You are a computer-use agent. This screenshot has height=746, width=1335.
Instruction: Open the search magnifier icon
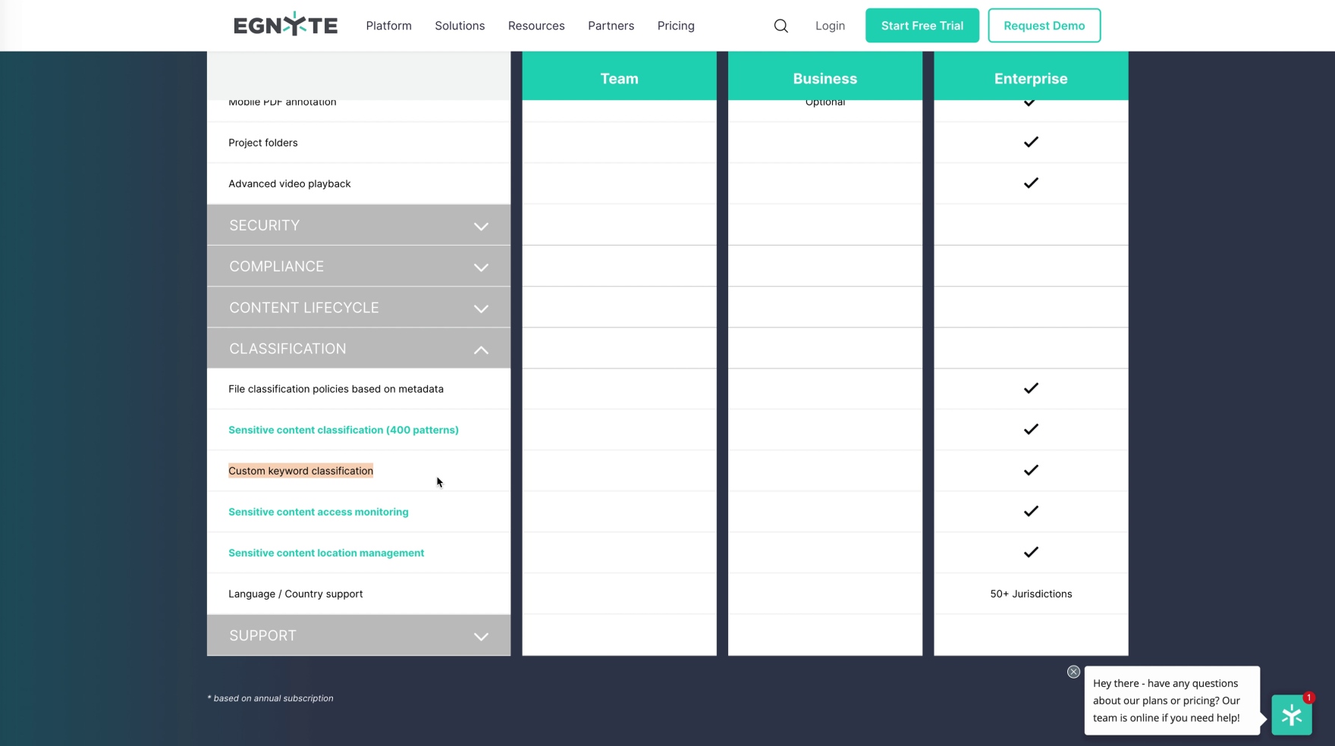[781, 26]
